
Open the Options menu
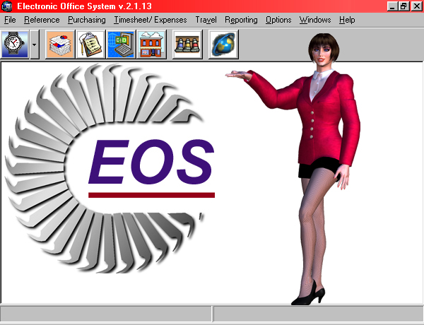point(278,20)
